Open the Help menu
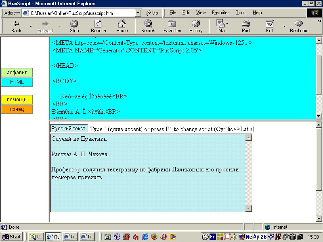The width and height of the screenshot is (323, 242). pyautogui.click(x=257, y=13)
